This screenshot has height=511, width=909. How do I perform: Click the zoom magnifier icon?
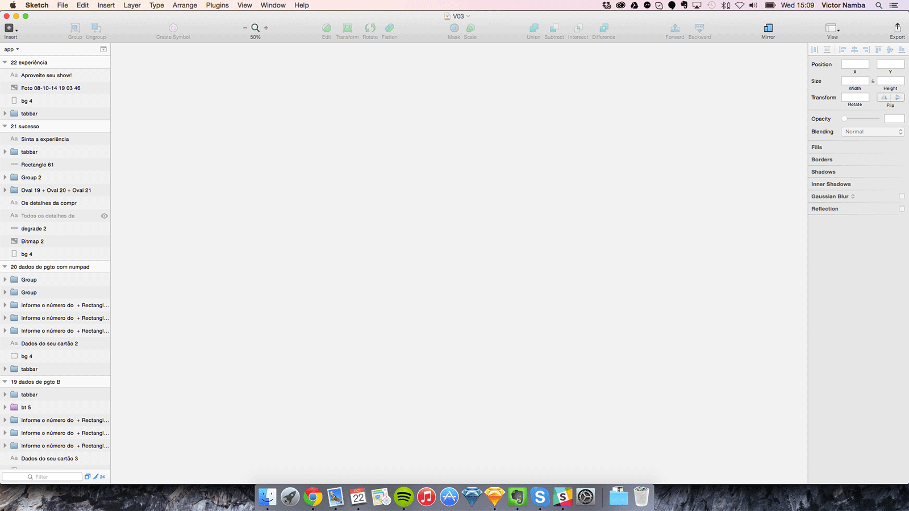point(256,28)
